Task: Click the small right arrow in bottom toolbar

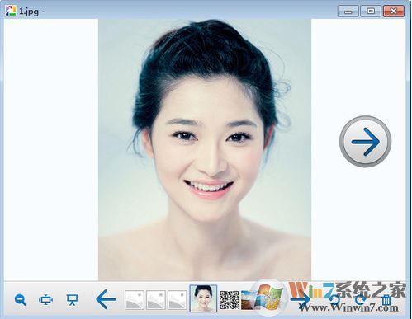Action: [301, 299]
